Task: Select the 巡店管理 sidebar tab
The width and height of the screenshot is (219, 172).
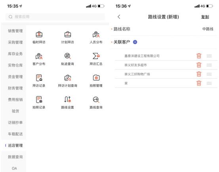Action: coord(15,146)
